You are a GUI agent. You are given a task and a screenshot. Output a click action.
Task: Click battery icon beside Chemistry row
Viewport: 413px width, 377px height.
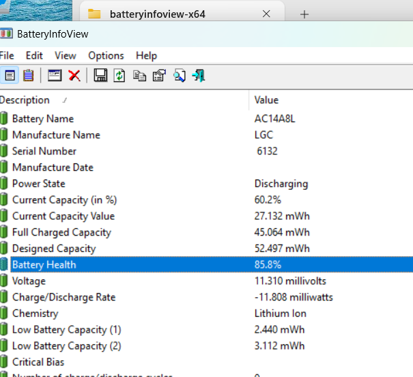click(x=4, y=313)
